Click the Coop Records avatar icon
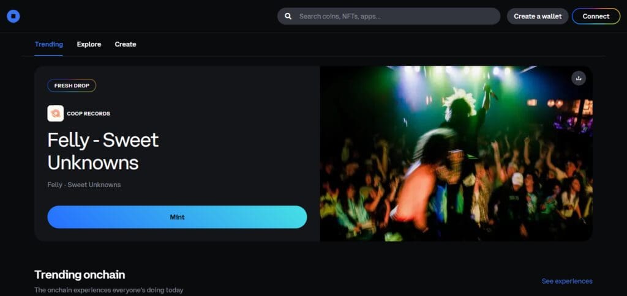The width and height of the screenshot is (627, 296). click(55, 114)
